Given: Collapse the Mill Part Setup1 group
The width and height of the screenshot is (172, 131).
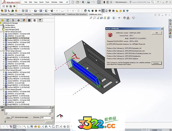Looking at the screenshot, I should point(1,51).
